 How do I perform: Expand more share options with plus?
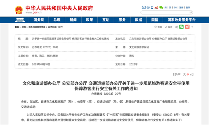tap(193, 27)
